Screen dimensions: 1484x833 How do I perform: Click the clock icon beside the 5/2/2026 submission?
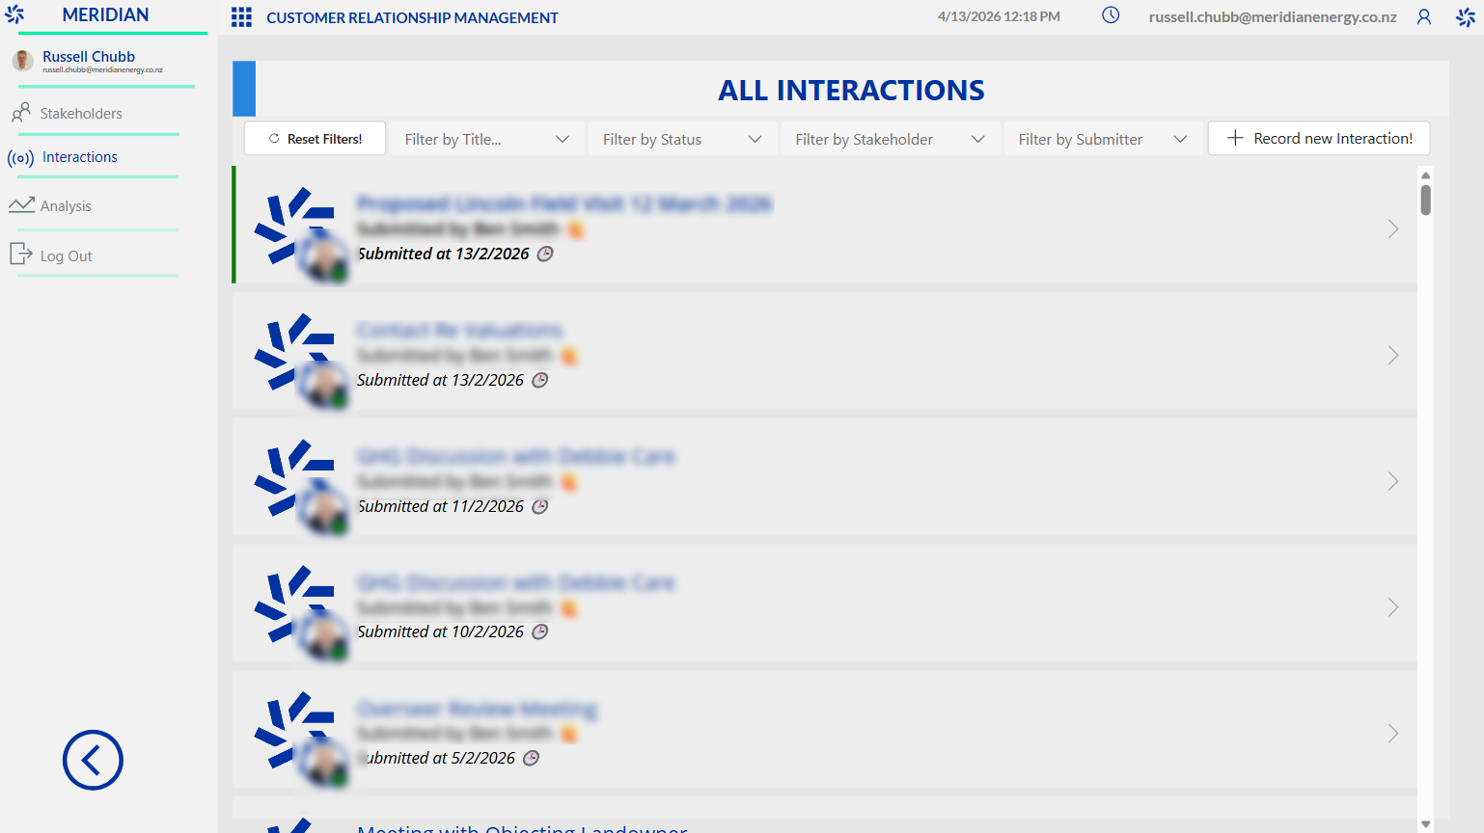pyautogui.click(x=531, y=758)
